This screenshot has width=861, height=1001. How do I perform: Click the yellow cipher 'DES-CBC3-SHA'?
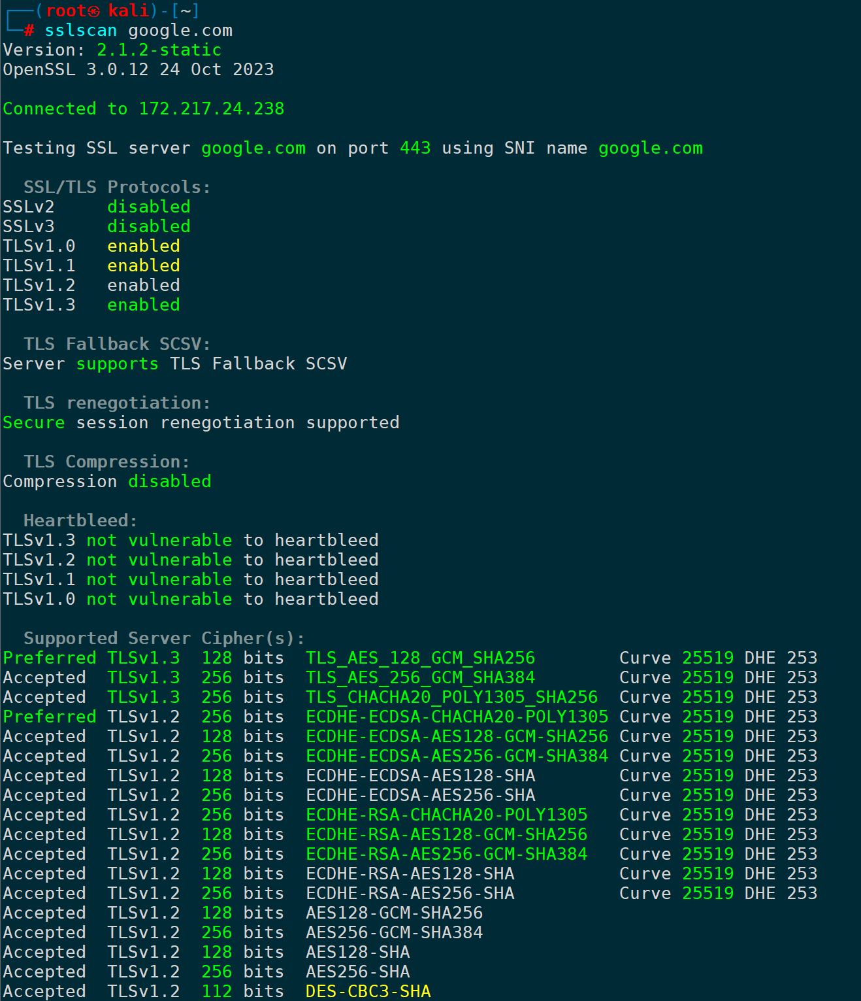[x=368, y=992]
